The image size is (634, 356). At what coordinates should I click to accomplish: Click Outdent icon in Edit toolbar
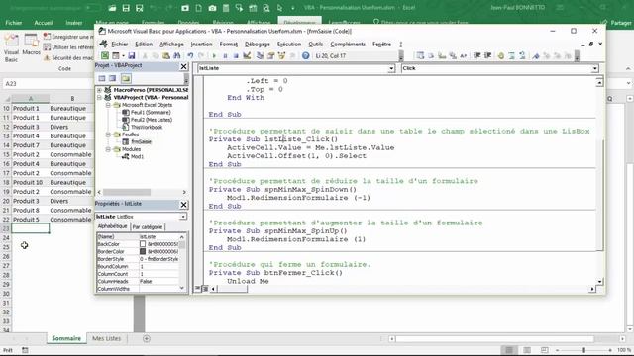click(488, 55)
